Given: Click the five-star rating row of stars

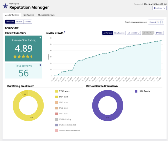Looking at the screenshot, I should pos(24,56).
